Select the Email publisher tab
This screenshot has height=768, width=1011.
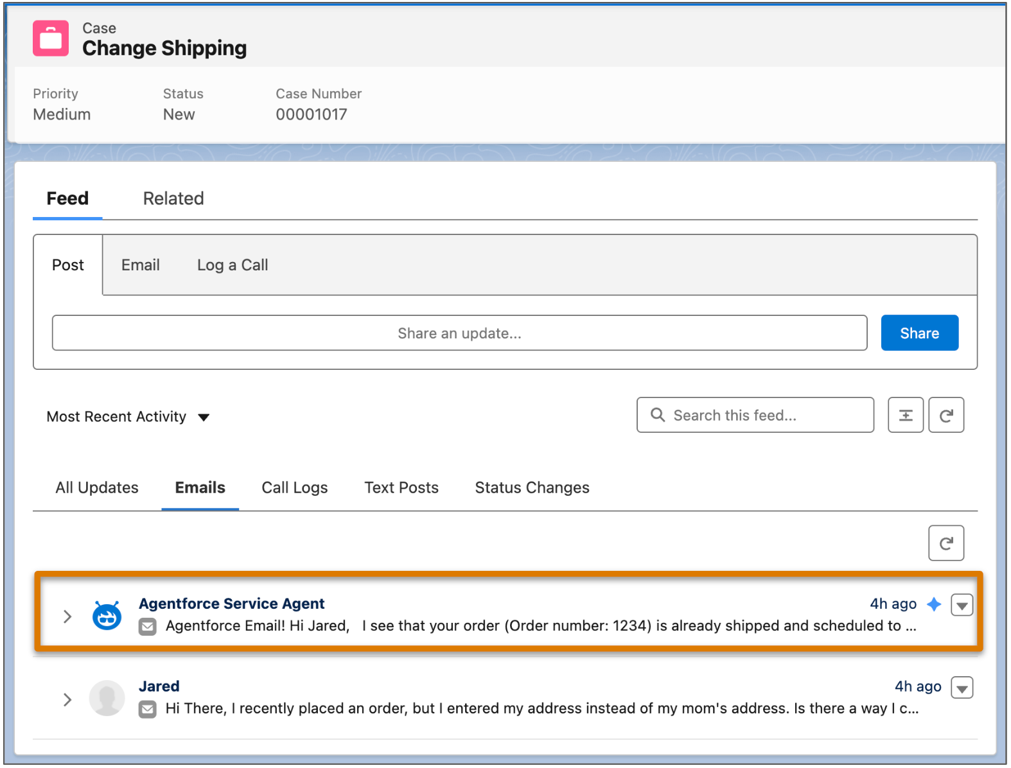click(x=141, y=265)
